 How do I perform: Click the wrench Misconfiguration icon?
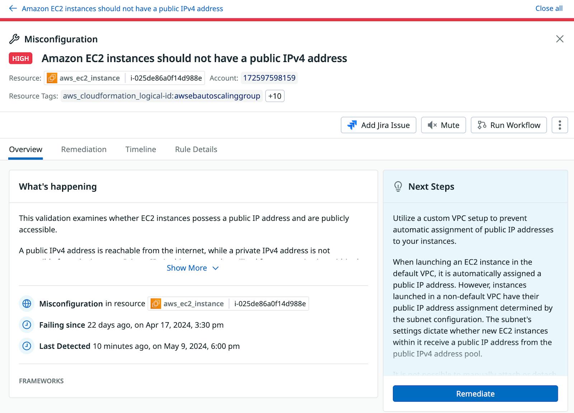point(15,38)
